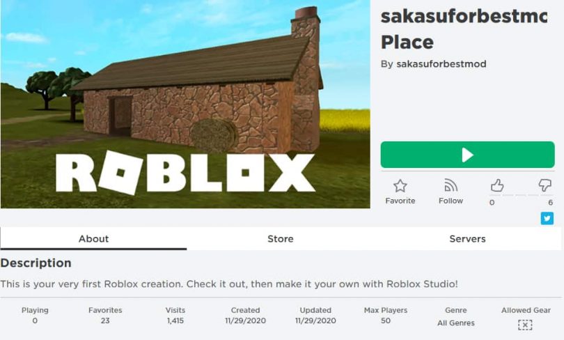
Task: Click the Favorite star icon
Action: pos(400,186)
